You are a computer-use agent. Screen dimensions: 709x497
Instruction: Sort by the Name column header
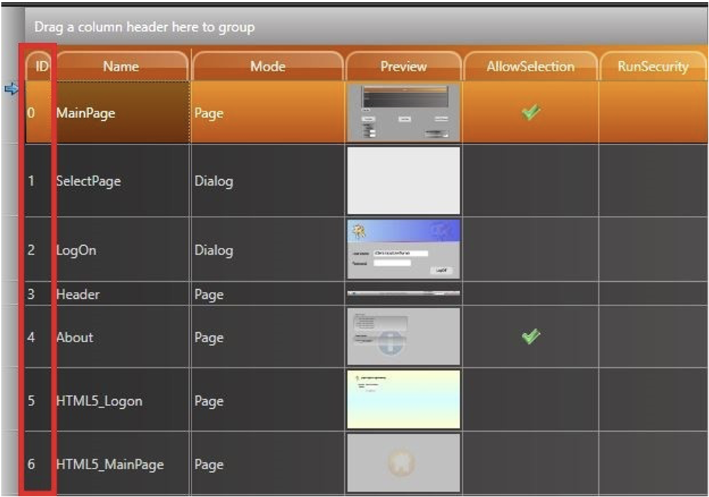(121, 67)
